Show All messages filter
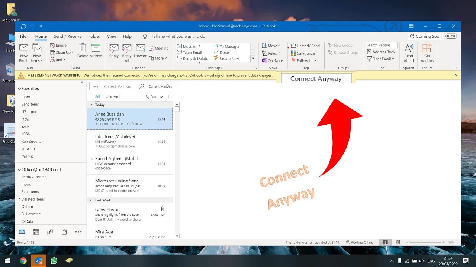The width and height of the screenshot is (476, 267). point(97,96)
